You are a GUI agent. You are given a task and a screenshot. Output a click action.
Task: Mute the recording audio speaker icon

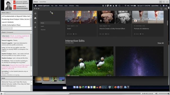(156, 94)
